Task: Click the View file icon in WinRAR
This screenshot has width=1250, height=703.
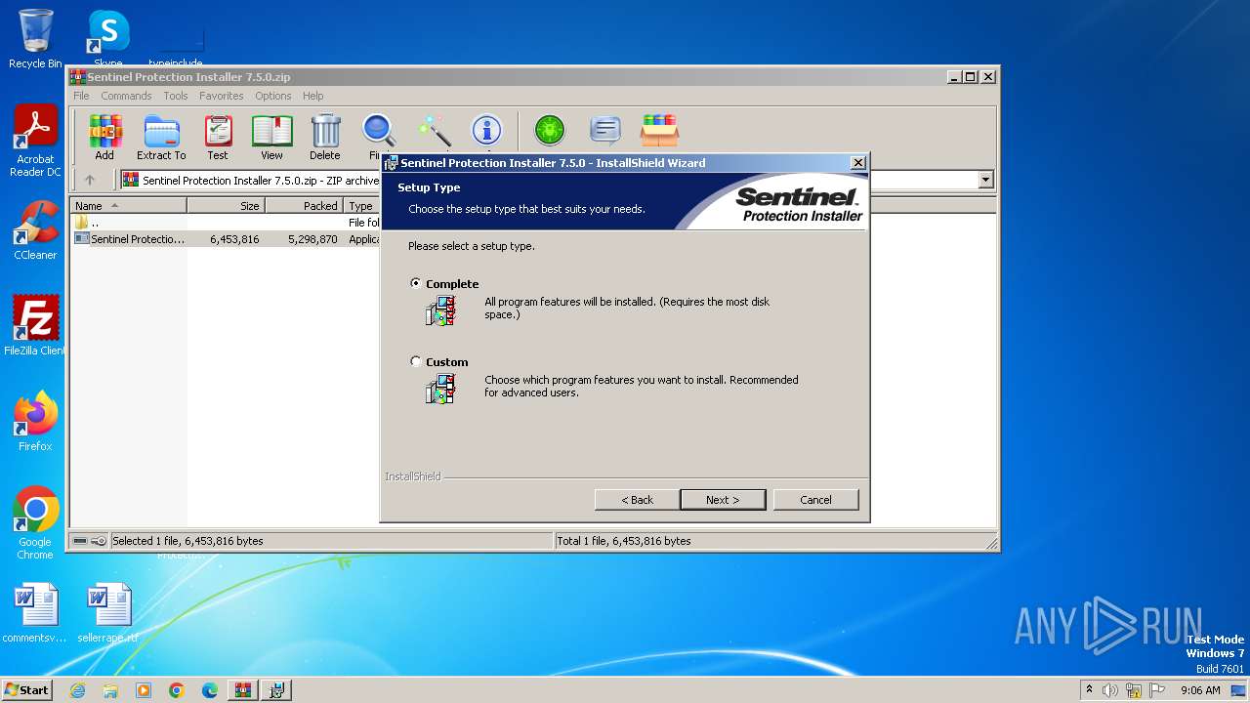Action: pos(271,137)
